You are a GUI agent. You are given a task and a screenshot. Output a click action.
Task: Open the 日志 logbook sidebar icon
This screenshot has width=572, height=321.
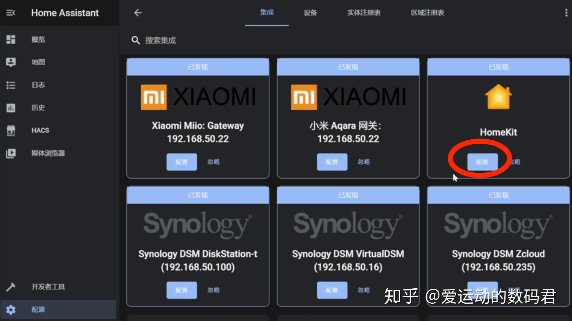click(x=11, y=85)
